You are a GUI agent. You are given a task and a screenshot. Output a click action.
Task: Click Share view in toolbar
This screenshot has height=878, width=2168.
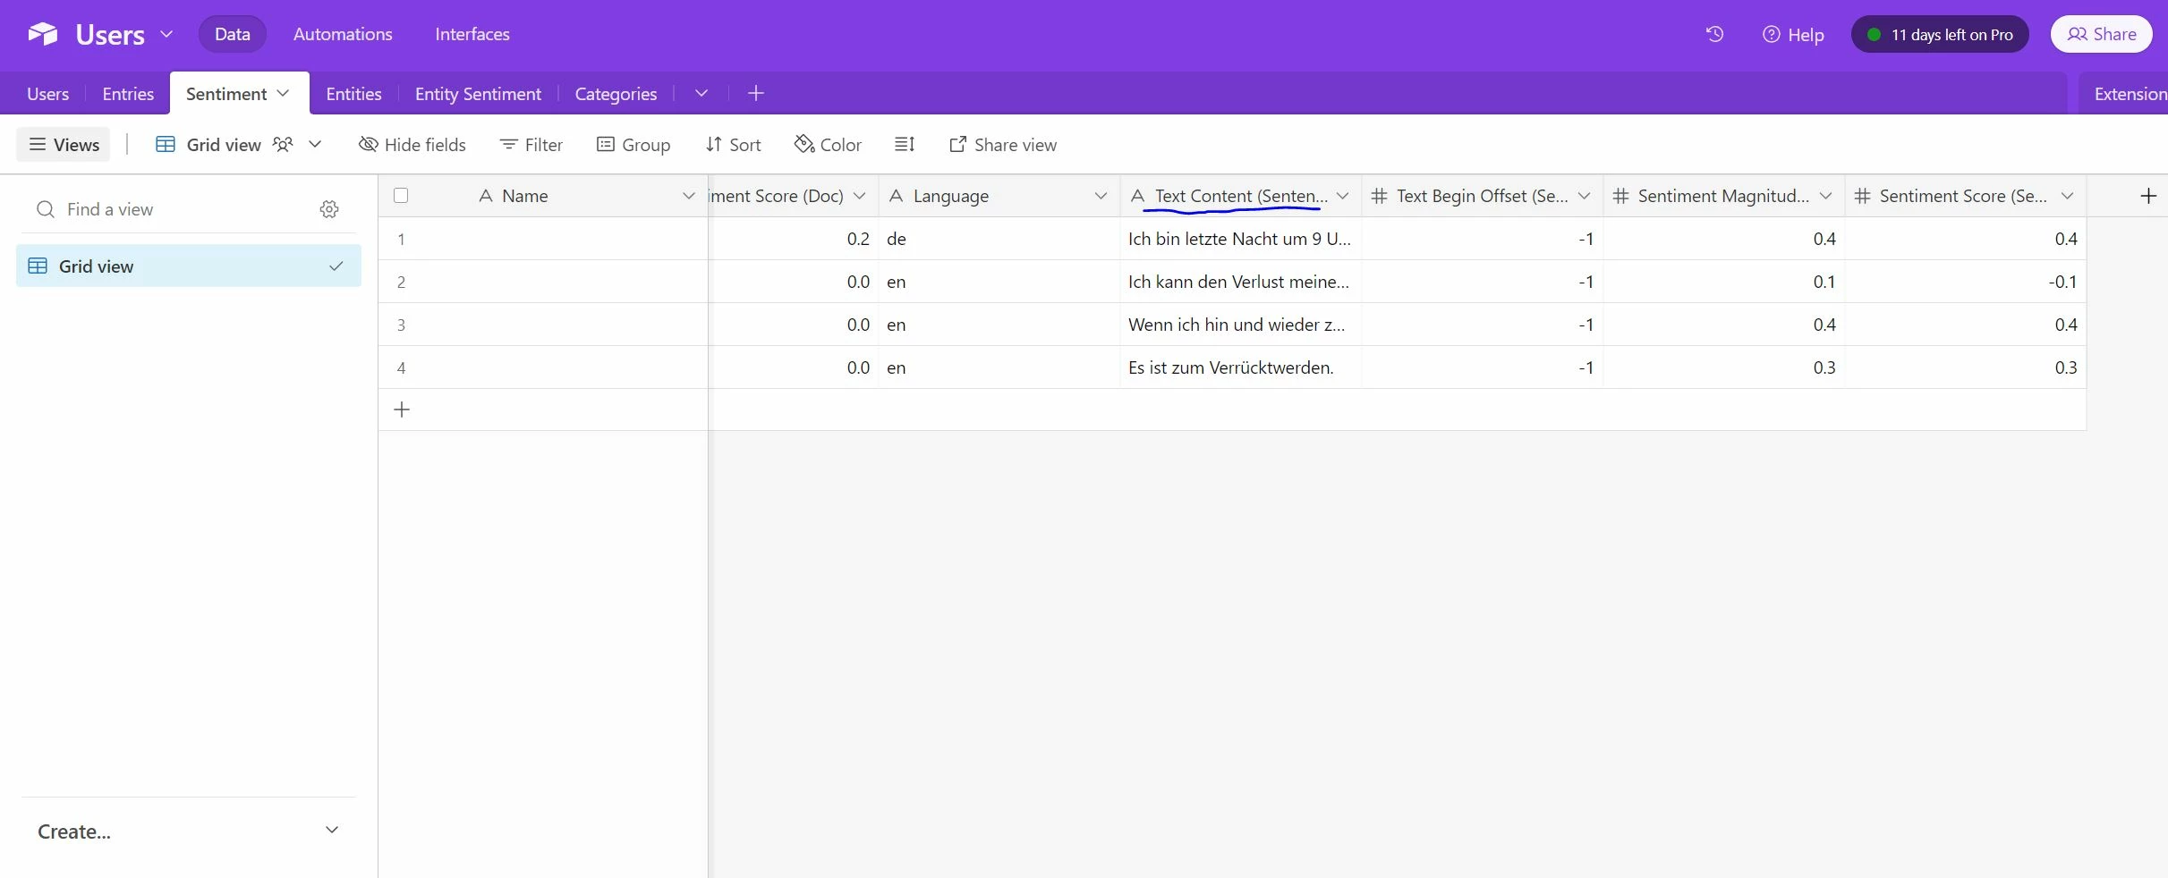tap(1003, 145)
